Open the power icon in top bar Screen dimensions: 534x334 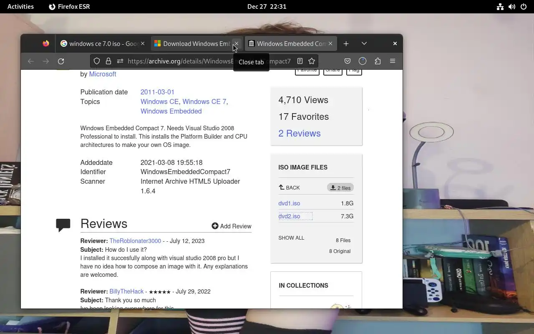(524, 6)
